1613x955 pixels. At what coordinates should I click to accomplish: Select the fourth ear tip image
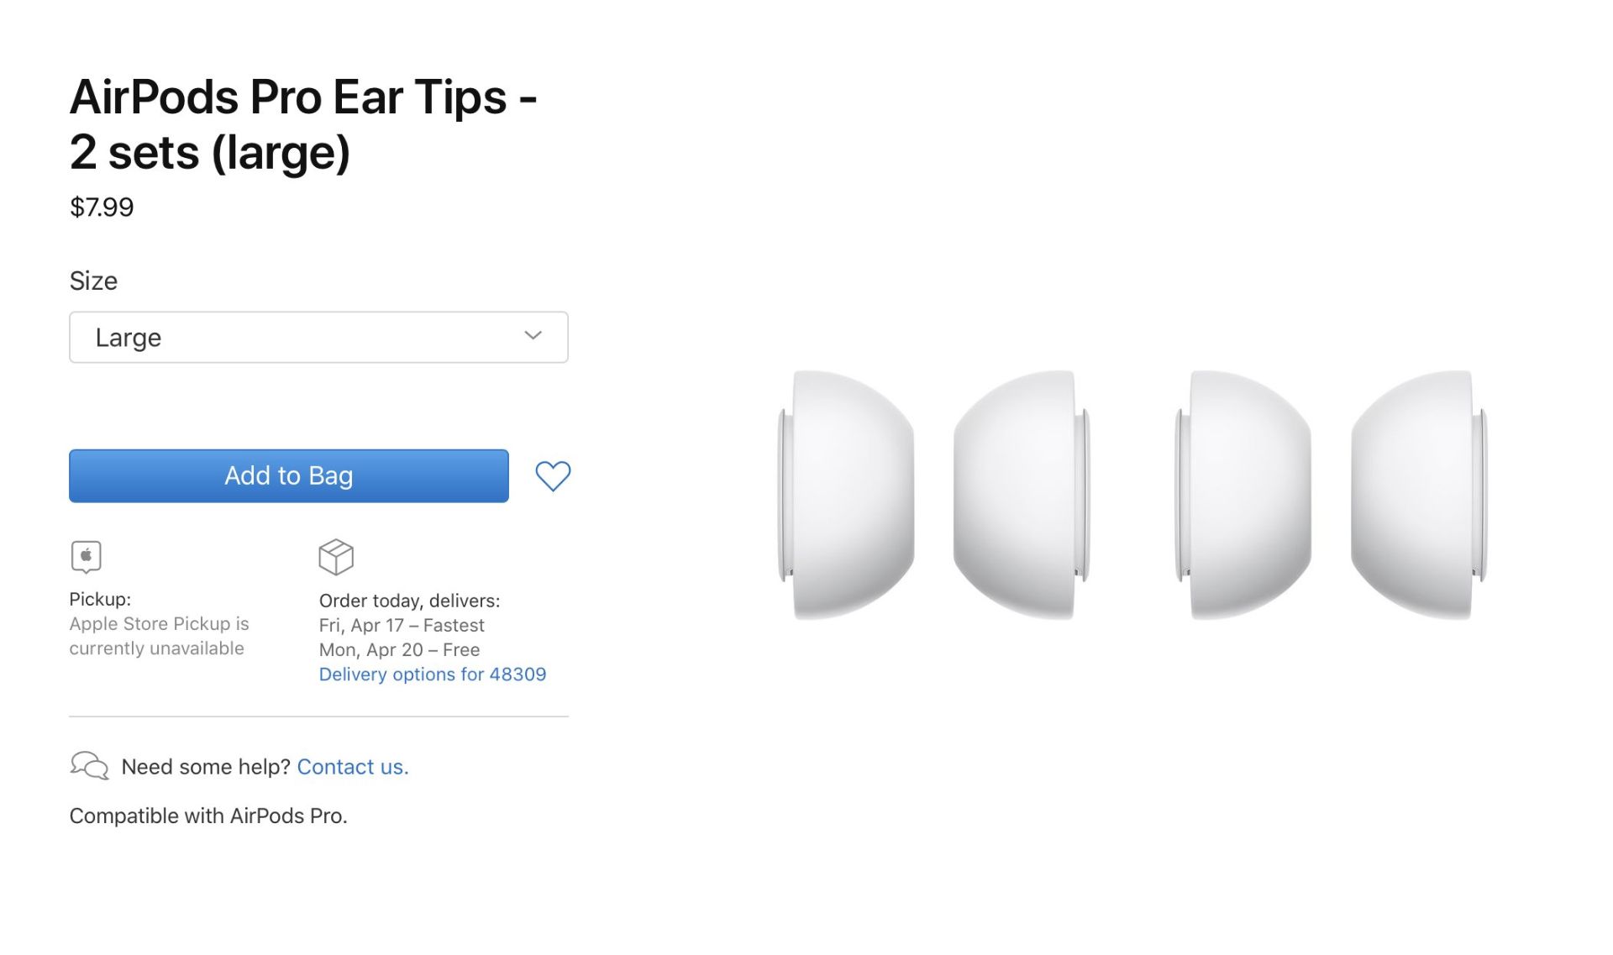1419,495
